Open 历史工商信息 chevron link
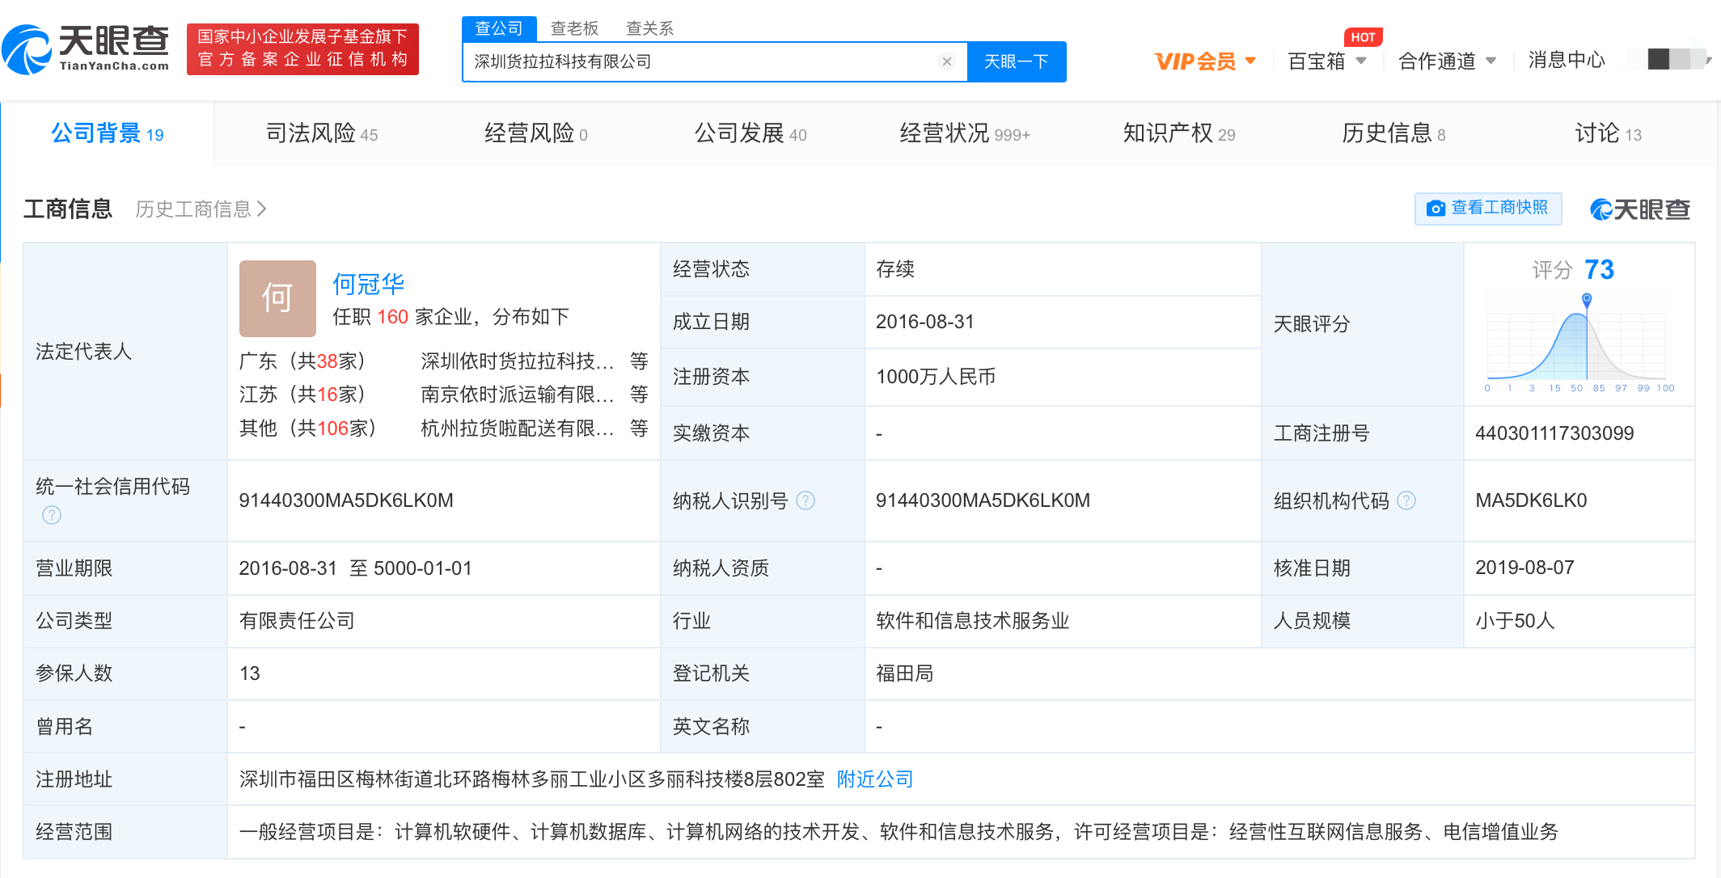 [201, 209]
